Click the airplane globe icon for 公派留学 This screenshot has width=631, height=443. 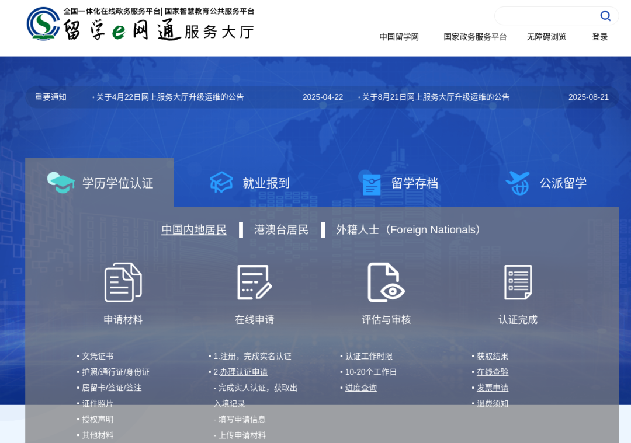pyautogui.click(x=518, y=183)
